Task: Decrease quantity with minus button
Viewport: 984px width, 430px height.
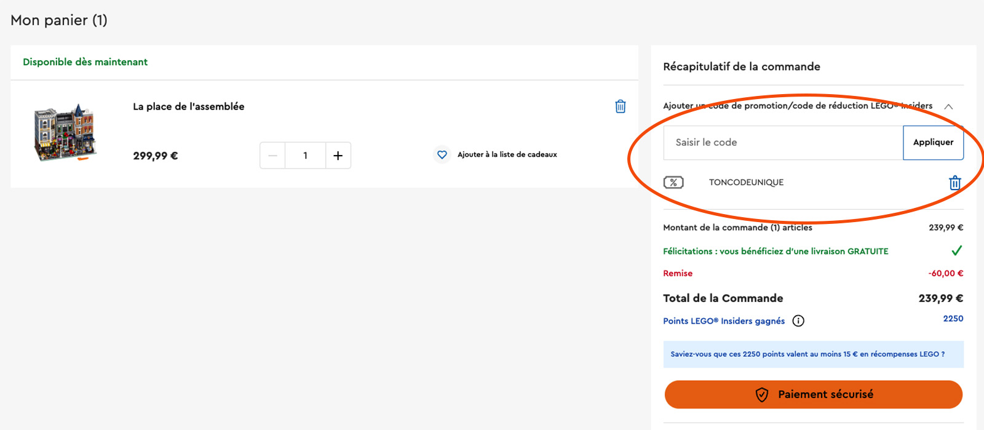Action: [x=272, y=156]
